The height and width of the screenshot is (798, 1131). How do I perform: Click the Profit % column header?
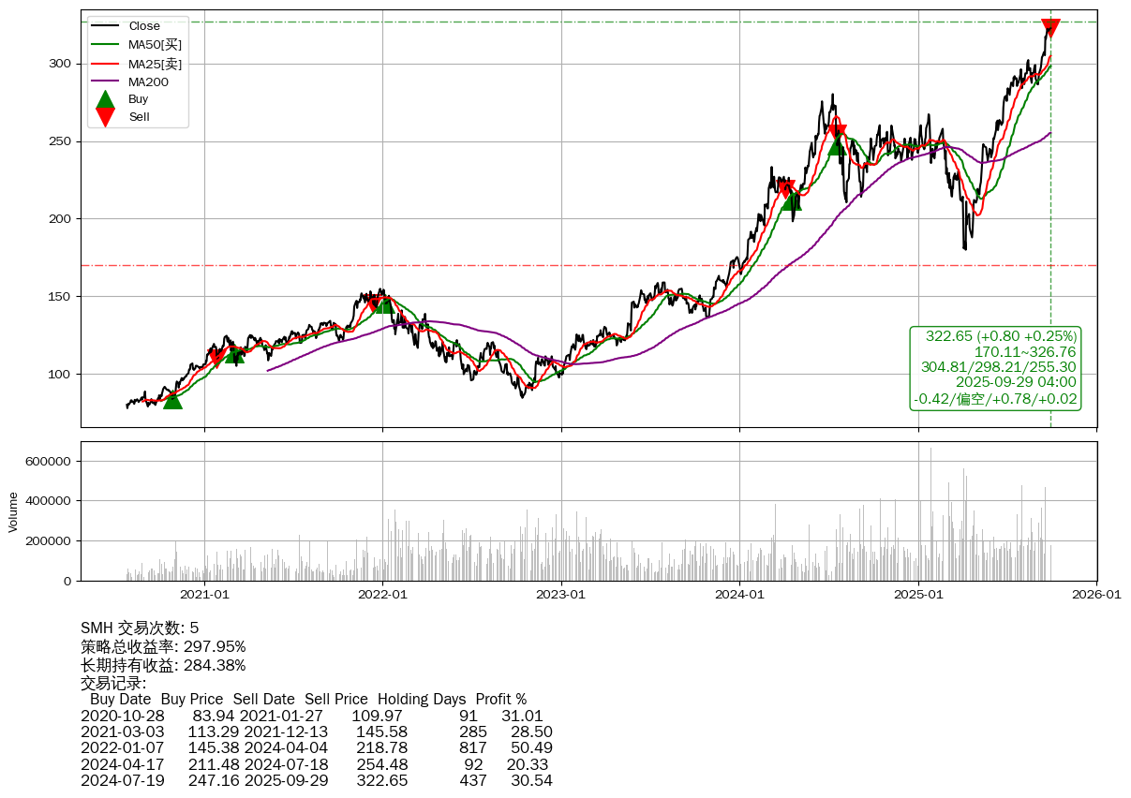(500, 699)
